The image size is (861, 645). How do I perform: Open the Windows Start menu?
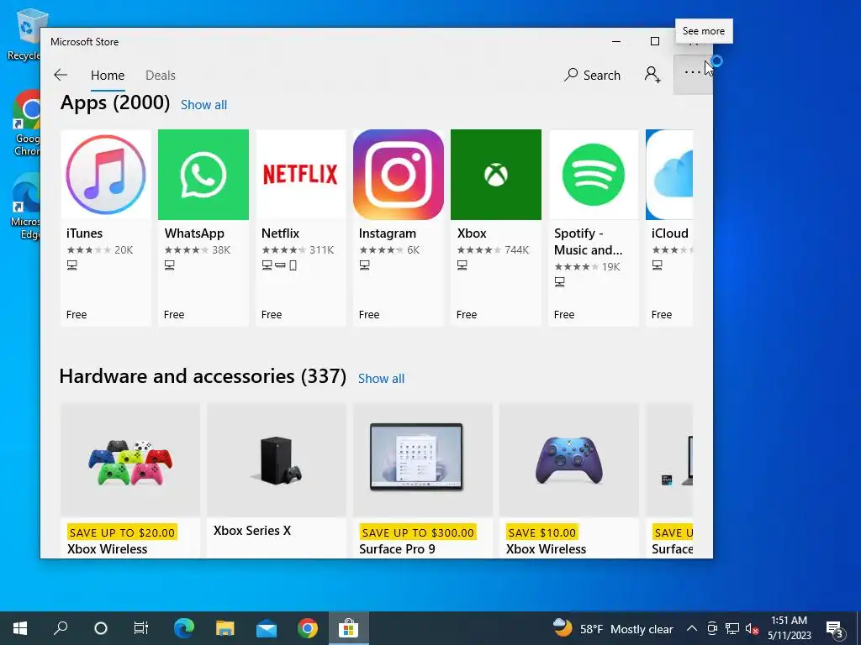pos(20,628)
